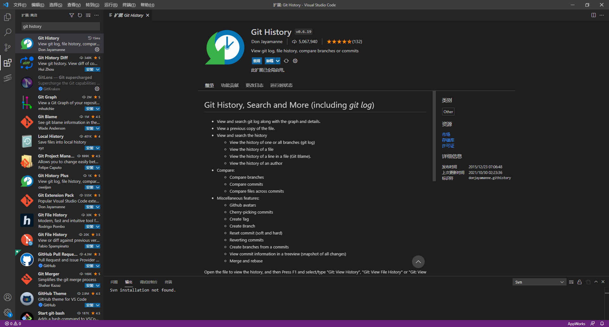Open the 编辑(E) menu
Viewport: 609px width, 327px height.
(38, 5)
